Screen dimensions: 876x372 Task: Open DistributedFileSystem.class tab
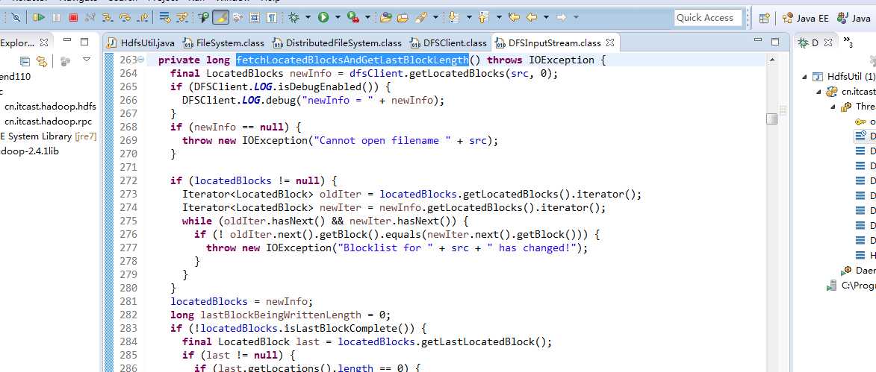[x=336, y=42]
